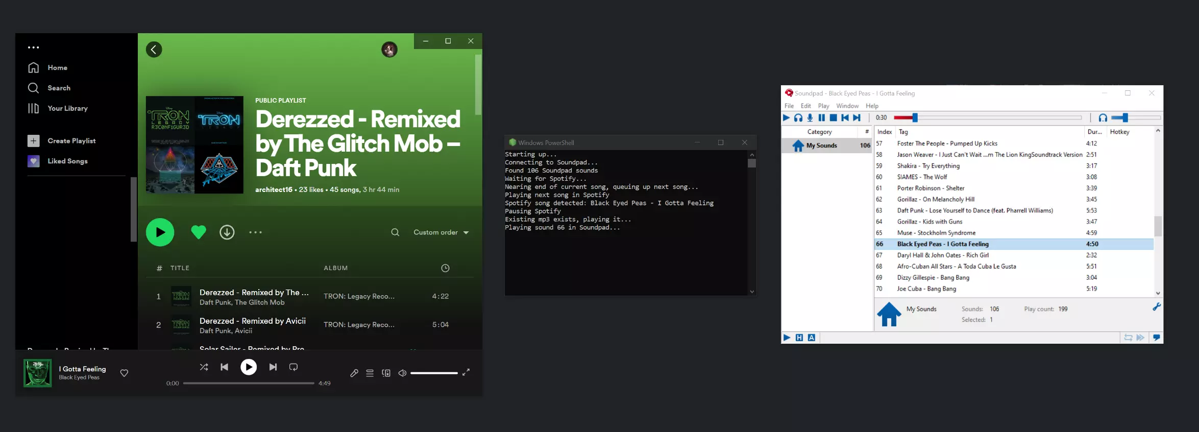
Task: Play the Derezzed playlist with green button
Action: click(160, 232)
